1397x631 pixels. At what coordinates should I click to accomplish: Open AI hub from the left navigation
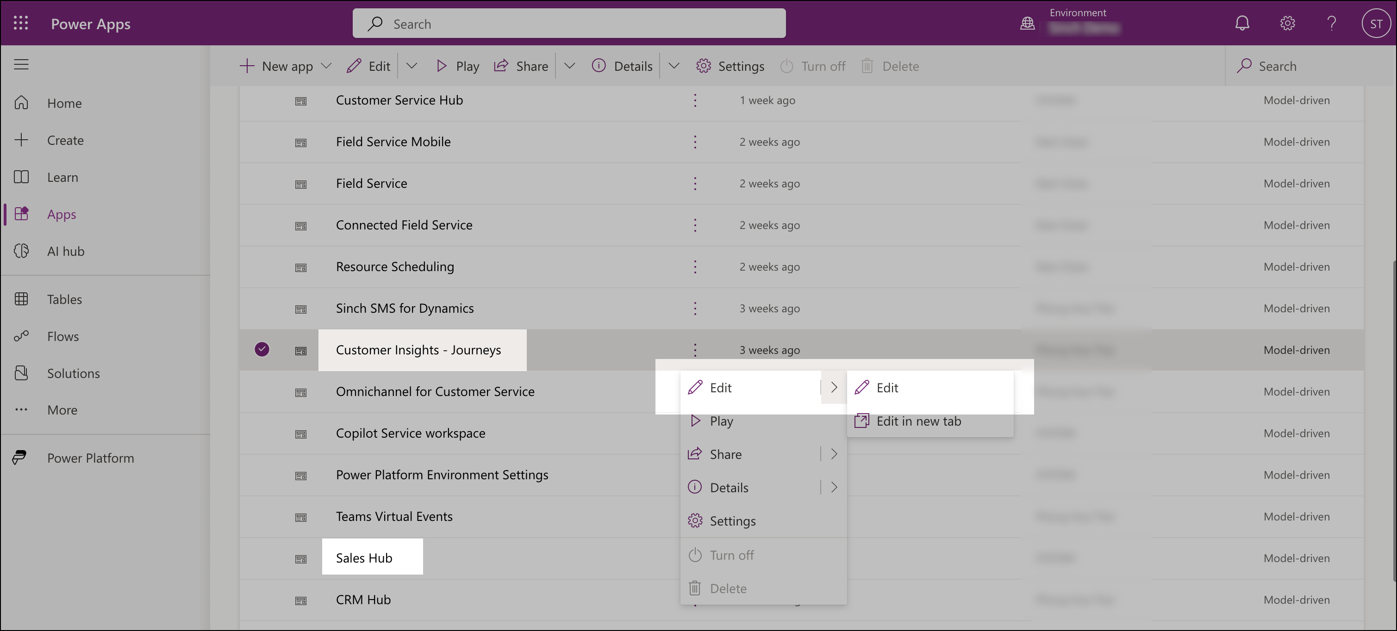click(x=65, y=251)
